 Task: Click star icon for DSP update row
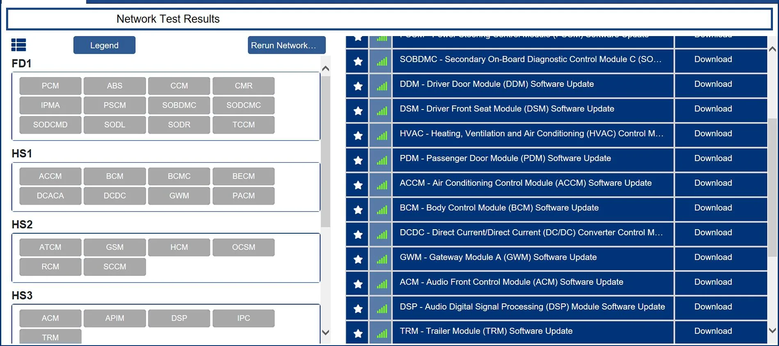(x=358, y=309)
